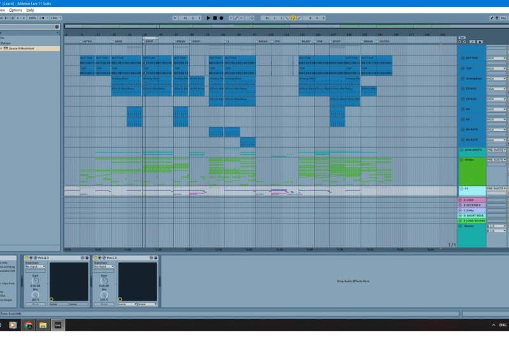Select the B REVERBFX return track
509x344 pixels.
point(471,205)
